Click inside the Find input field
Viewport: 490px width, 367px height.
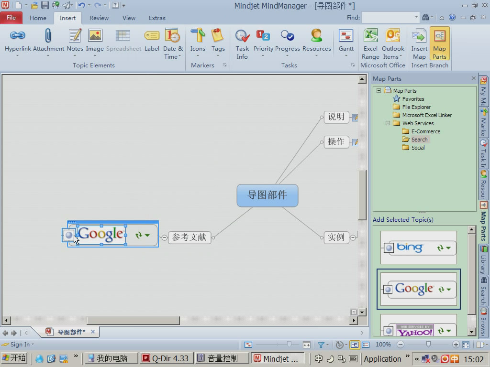388,18
